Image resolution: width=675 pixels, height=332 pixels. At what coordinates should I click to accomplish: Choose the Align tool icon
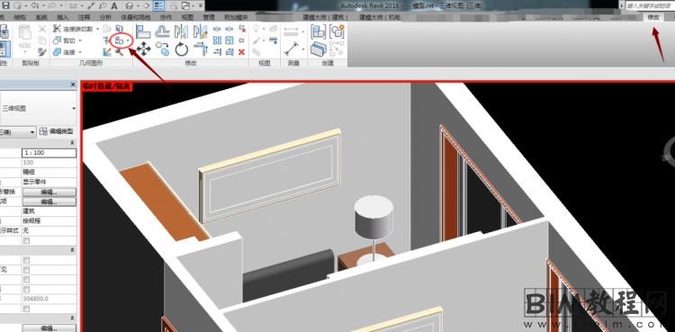[143, 31]
